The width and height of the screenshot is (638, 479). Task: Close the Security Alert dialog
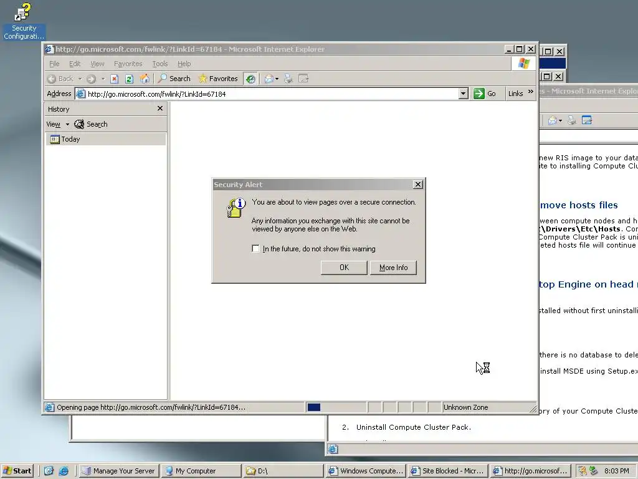pos(418,185)
